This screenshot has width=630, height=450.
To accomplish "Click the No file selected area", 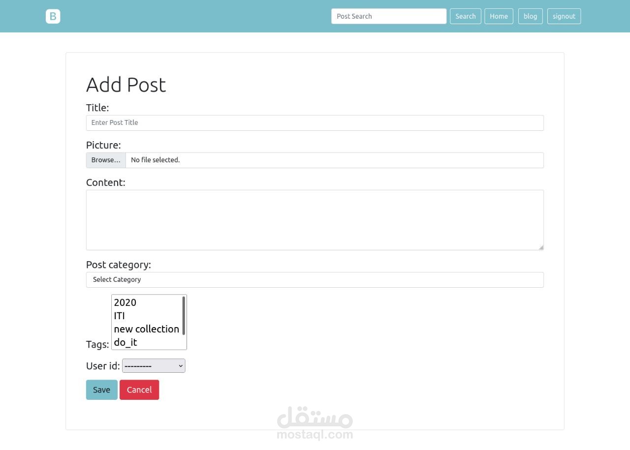I will [x=335, y=160].
